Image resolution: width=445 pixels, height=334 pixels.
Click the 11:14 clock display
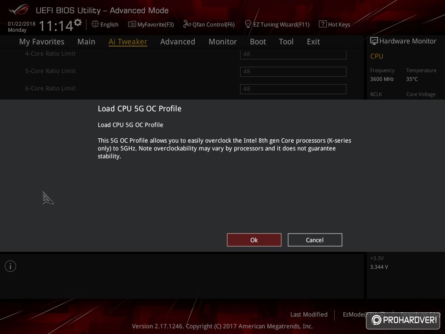(x=56, y=26)
